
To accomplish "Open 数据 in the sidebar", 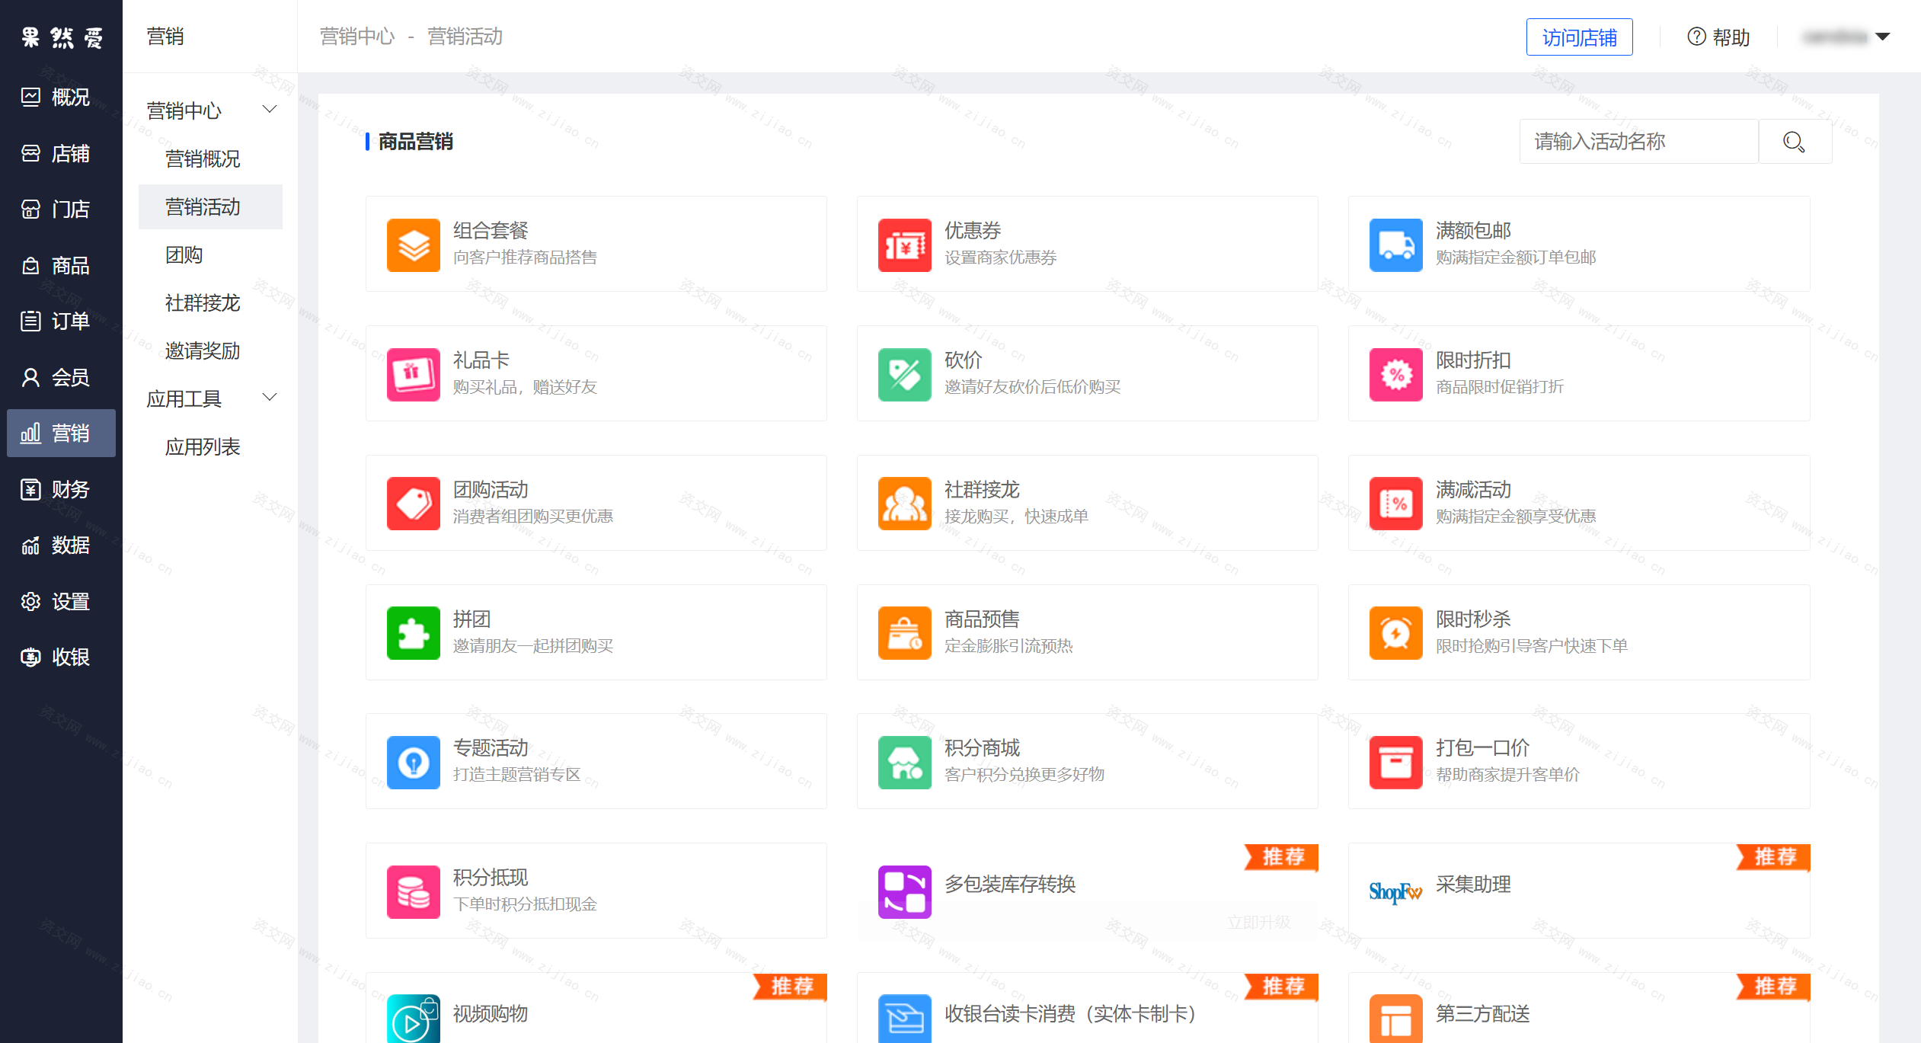I will point(61,545).
